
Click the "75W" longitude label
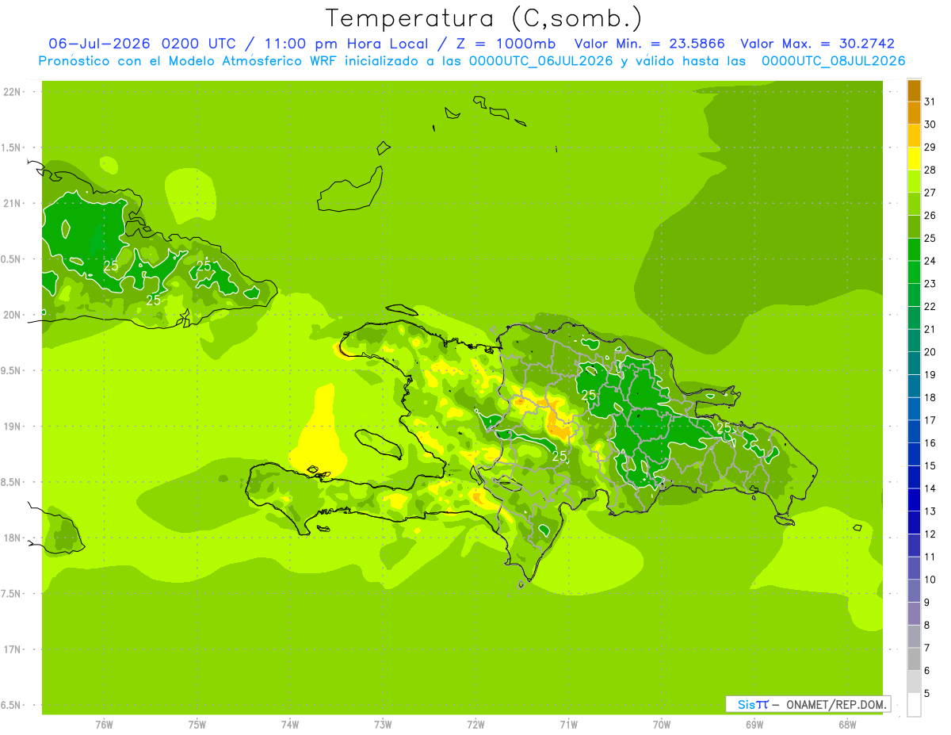[197, 725]
